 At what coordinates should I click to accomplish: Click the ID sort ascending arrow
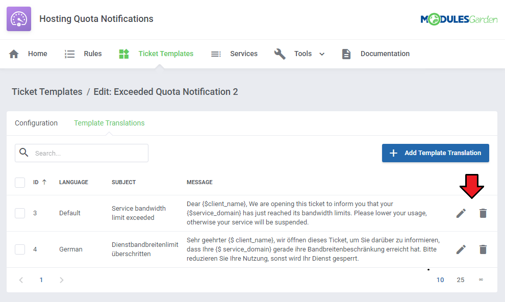click(x=44, y=182)
